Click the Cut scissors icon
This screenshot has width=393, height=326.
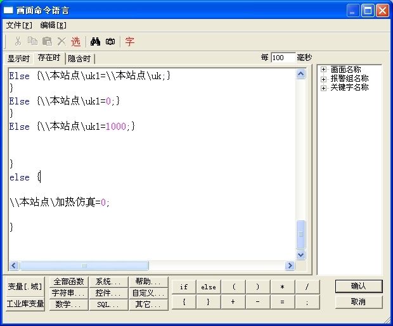[18, 41]
